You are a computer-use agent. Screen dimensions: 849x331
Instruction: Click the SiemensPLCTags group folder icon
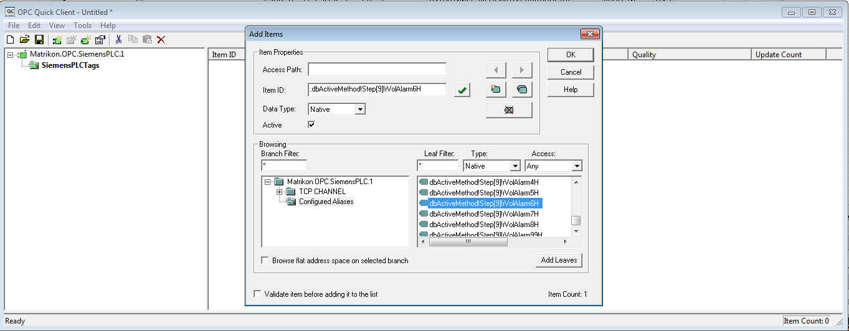tap(34, 65)
